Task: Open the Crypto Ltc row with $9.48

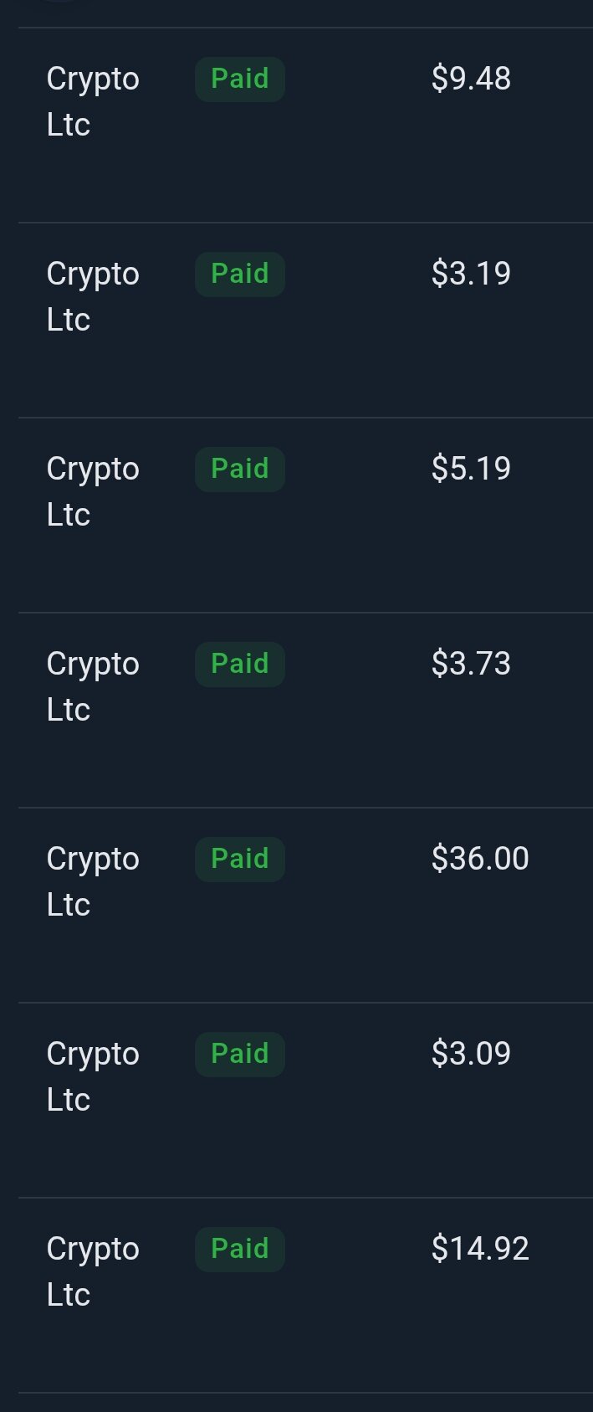Action: (x=305, y=126)
